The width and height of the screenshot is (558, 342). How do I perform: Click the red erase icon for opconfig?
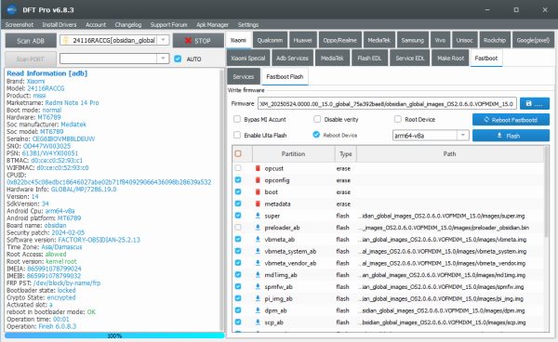[258, 180]
